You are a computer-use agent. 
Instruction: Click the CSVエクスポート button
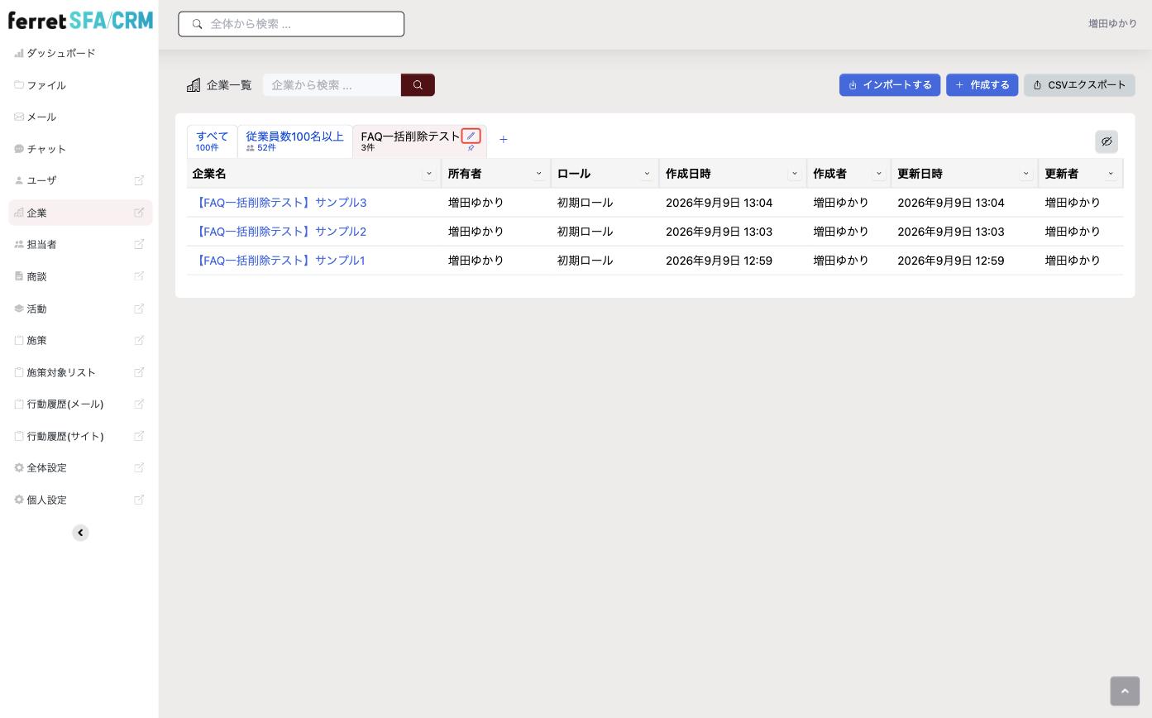click(1079, 85)
